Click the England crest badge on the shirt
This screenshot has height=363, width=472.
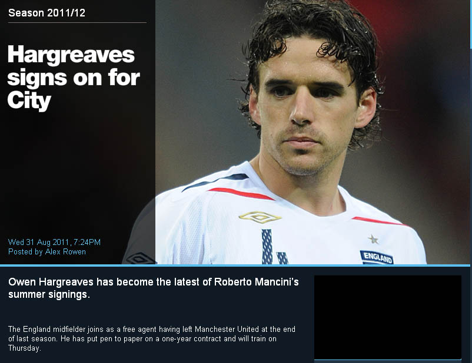tap(377, 257)
